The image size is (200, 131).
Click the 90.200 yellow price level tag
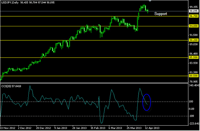point(193,40)
